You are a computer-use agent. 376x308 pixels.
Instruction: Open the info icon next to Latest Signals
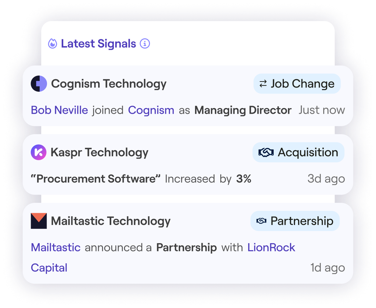145,43
